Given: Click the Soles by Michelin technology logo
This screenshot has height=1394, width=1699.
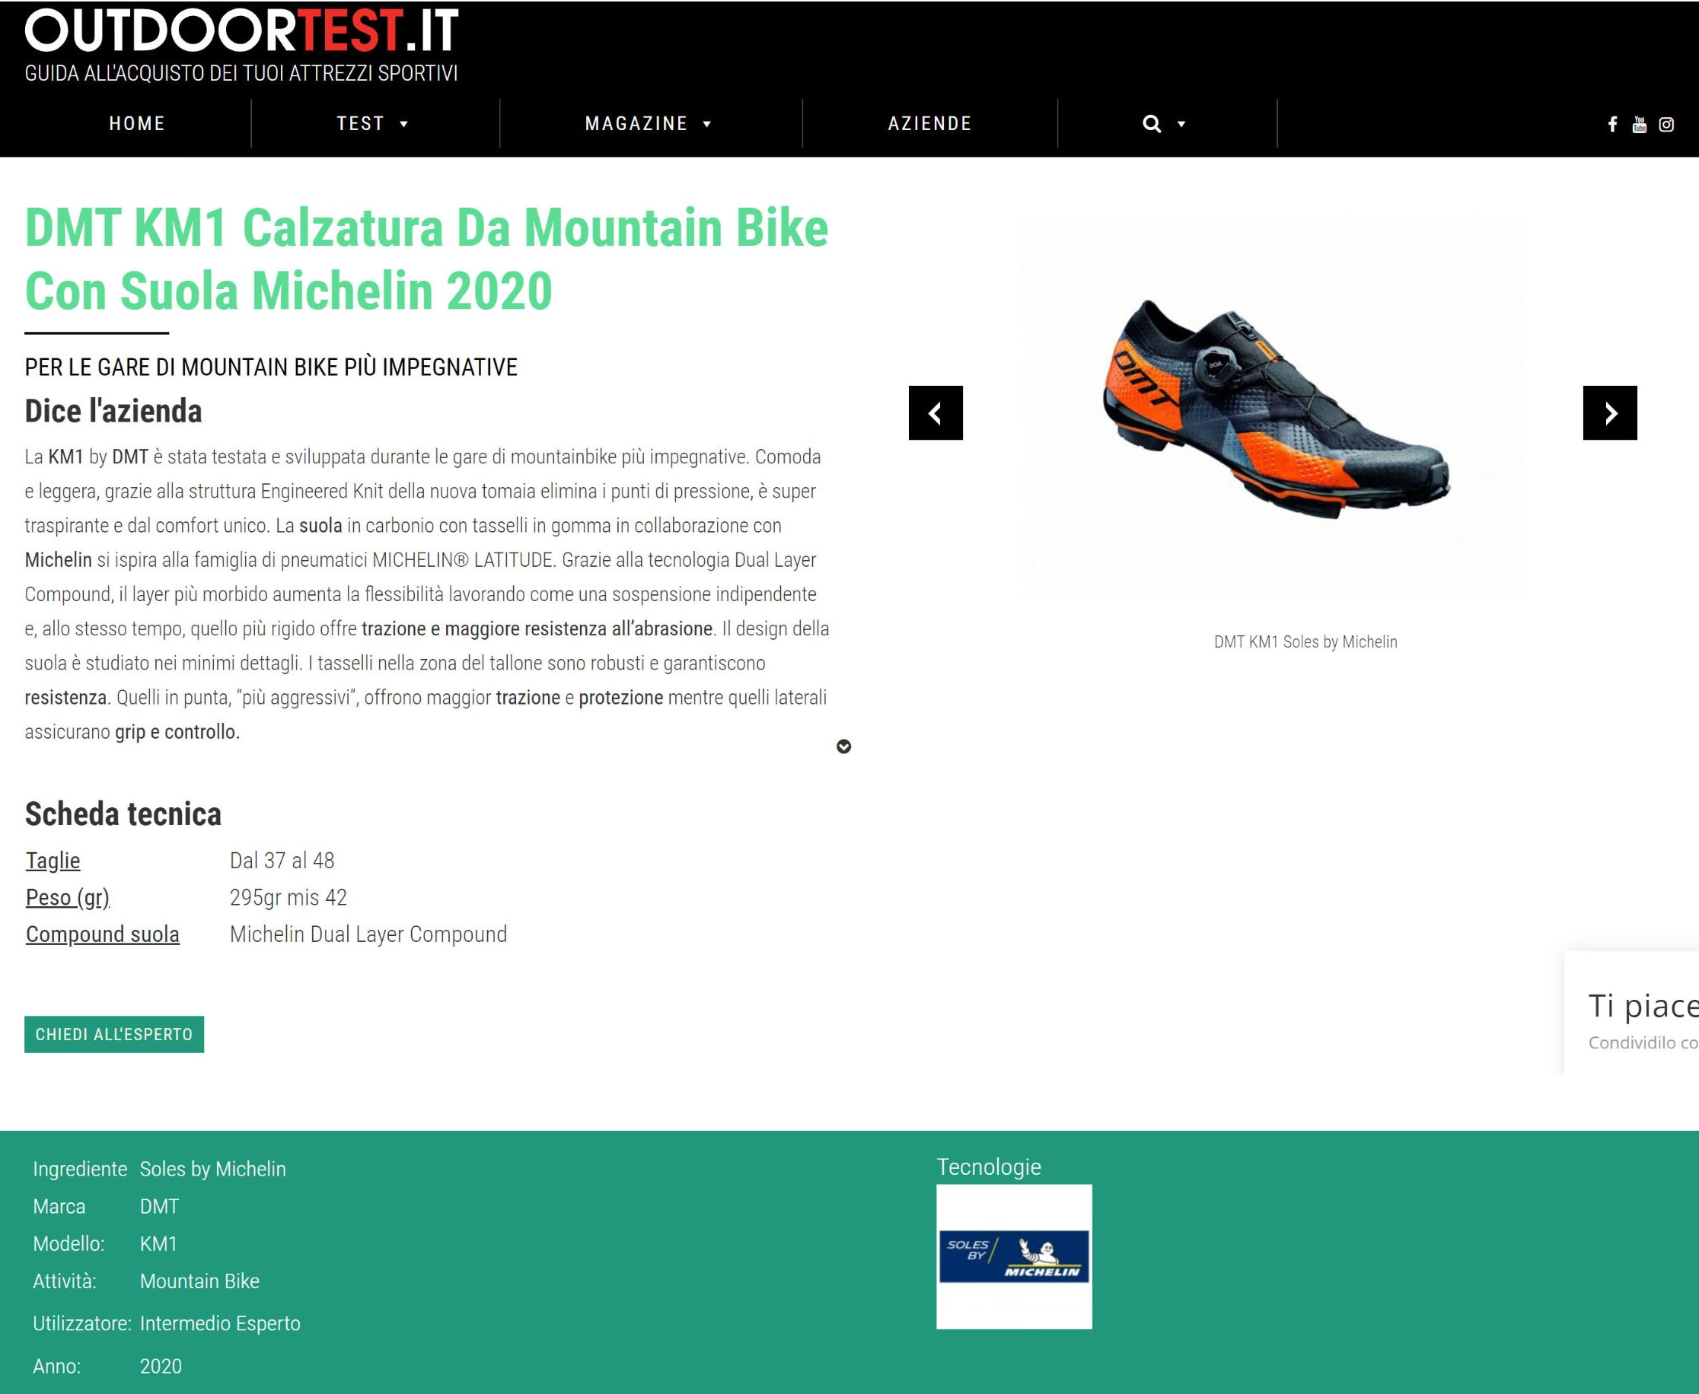Looking at the screenshot, I should 1014,1257.
